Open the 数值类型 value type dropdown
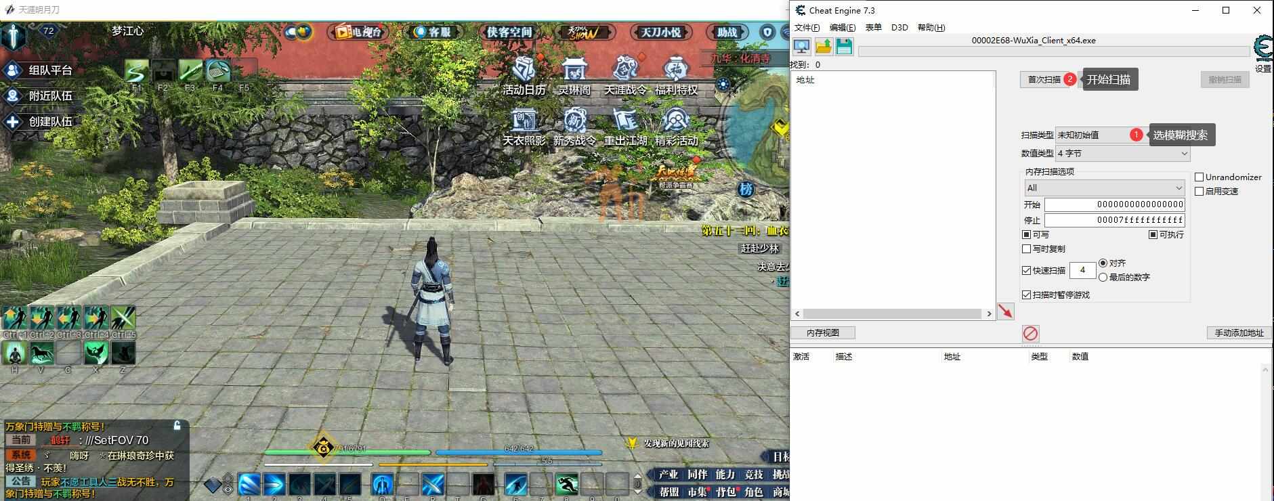The width and height of the screenshot is (1274, 501). point(1122,154)
